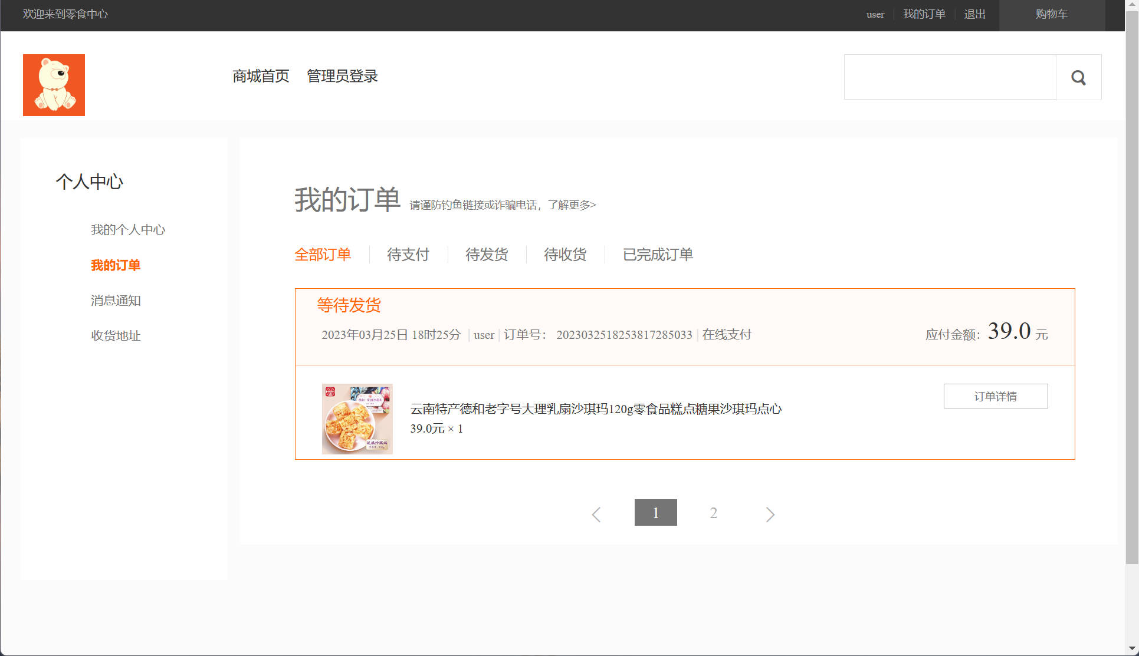Switch to 已完成订单 completed orders tab
1139x656 pixels.
[658, 254]
